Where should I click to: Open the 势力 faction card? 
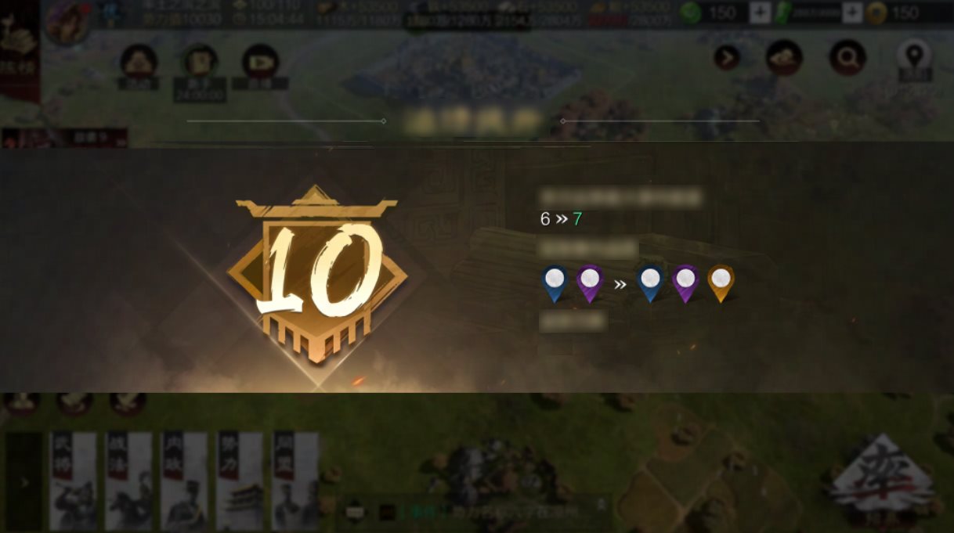[x=240, y=481]
